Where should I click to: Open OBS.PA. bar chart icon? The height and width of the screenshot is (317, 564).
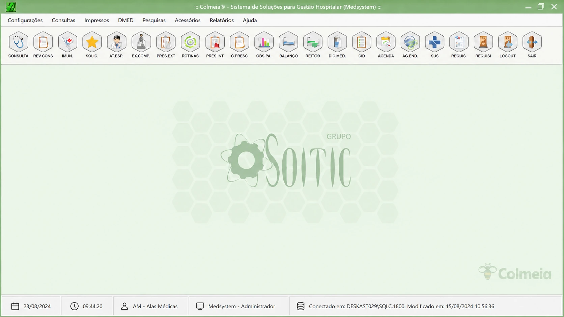coord(264,42)
